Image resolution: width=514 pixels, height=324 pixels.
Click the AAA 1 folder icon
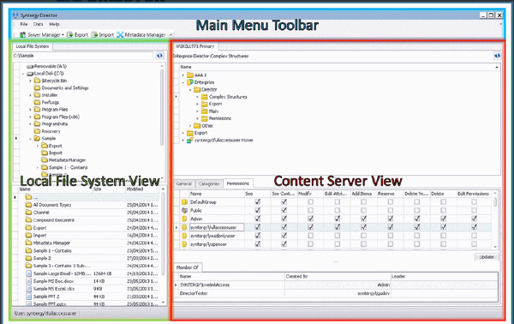pos(190,75)
